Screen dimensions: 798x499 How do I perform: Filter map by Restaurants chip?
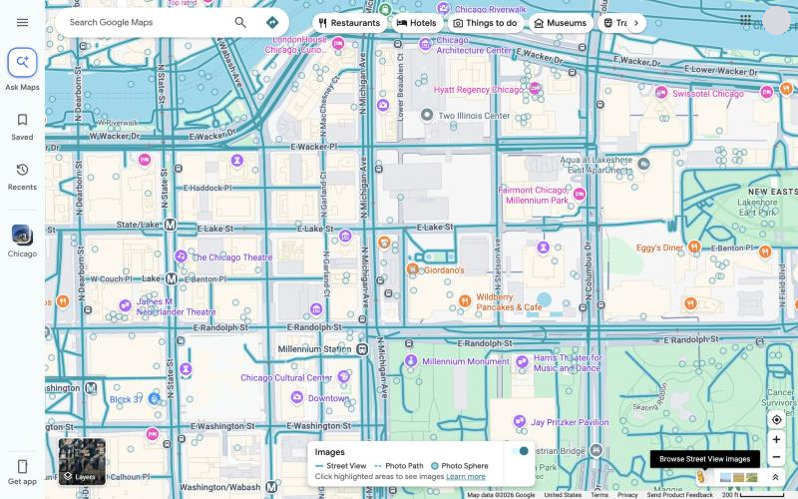click(350, 23)
